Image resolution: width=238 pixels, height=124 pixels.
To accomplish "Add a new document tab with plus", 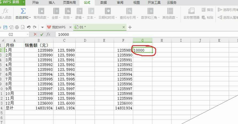I will click(x=130, y=27).
